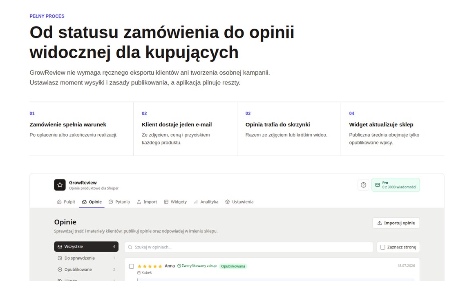Click the five-star rating of Anna
Image resolution: width=474 pixels, height=281 pixels.
click(x=150, y=266)
